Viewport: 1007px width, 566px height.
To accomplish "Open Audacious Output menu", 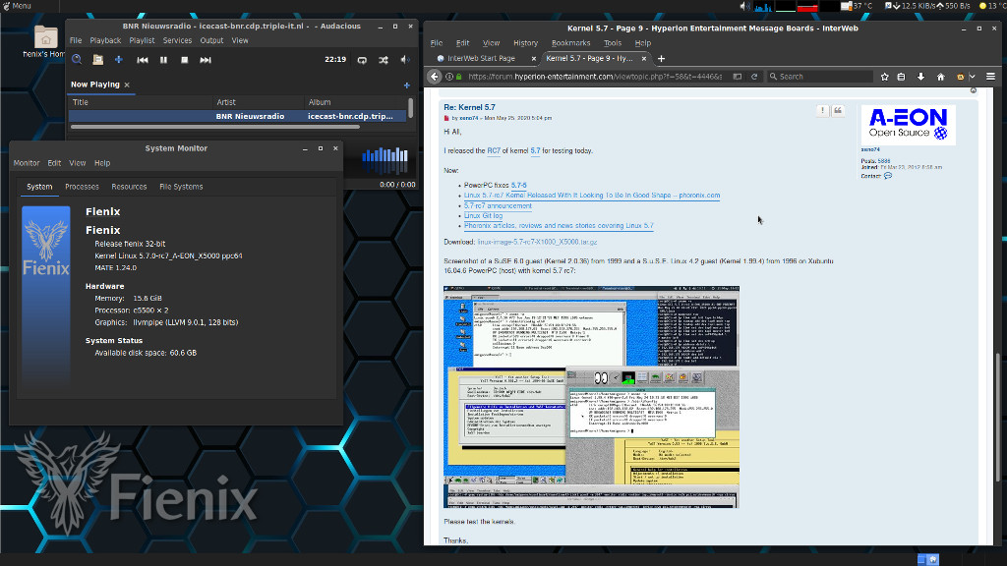I will (x=211, y=40).
